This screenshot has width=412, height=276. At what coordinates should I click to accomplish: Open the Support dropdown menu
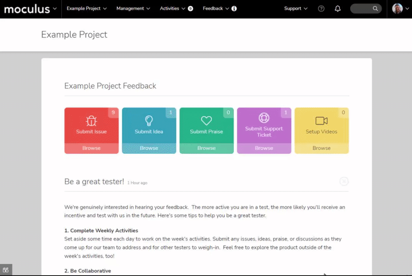pos(296,9)
